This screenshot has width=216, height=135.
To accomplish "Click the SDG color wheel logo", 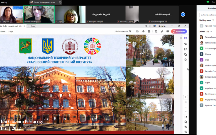I will click(x=92, y=46).
